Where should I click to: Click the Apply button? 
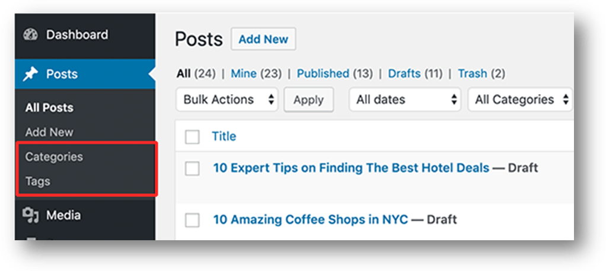click(x=308, y=100)
